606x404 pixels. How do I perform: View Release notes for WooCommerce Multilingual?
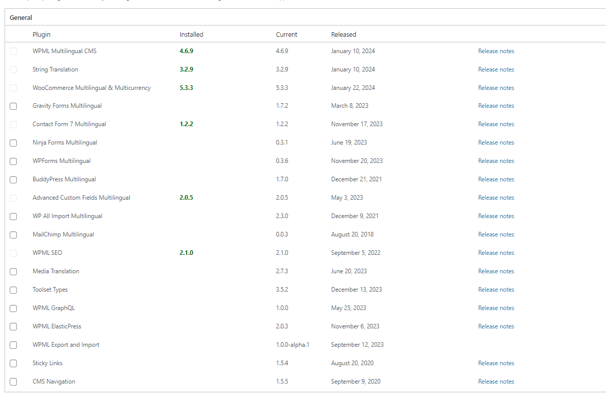tap(496, 88)
